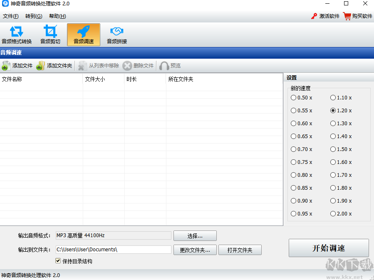374x280 pixels.
Task: Set speed to 0.70 x
Action: pos(293,149)
